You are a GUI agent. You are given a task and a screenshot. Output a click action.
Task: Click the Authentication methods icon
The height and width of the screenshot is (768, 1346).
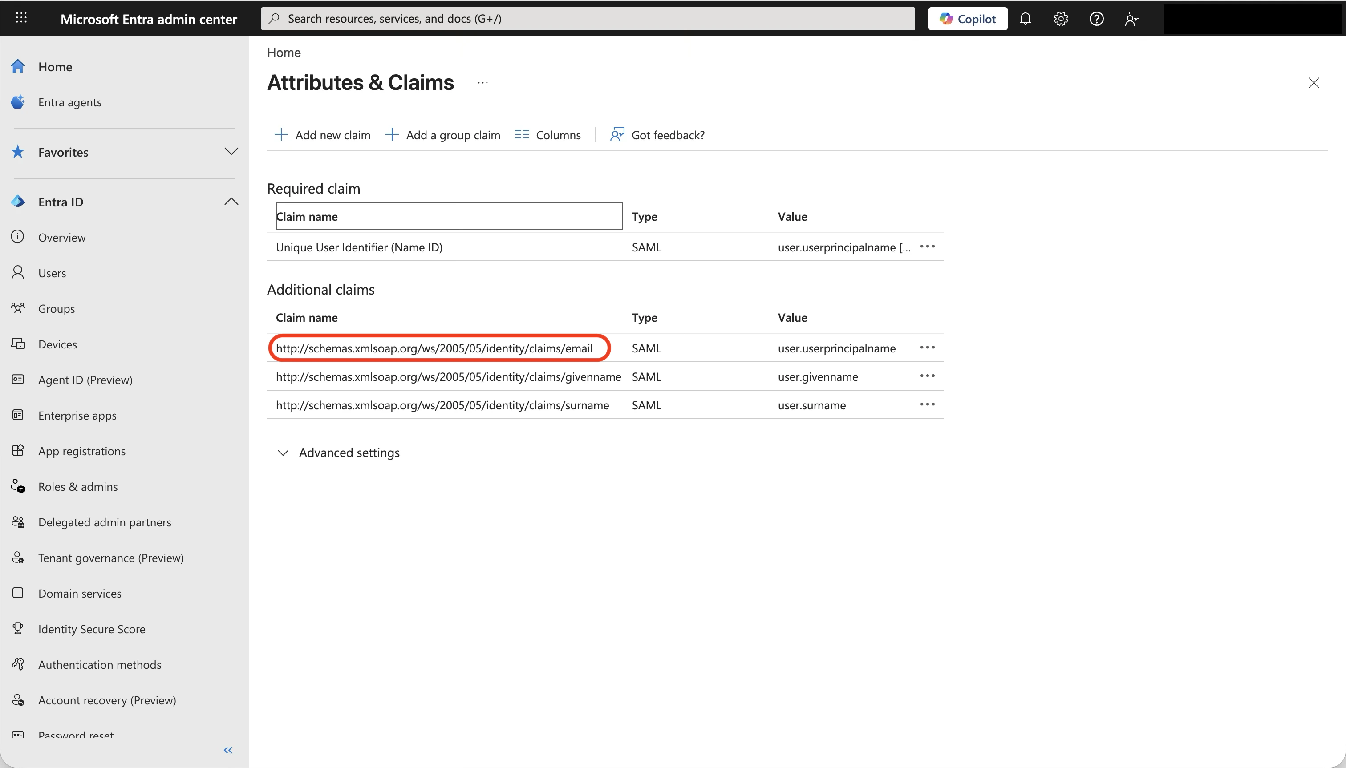[18, 664]
